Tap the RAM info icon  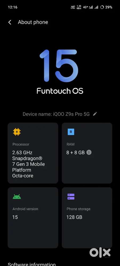[89, 152]
